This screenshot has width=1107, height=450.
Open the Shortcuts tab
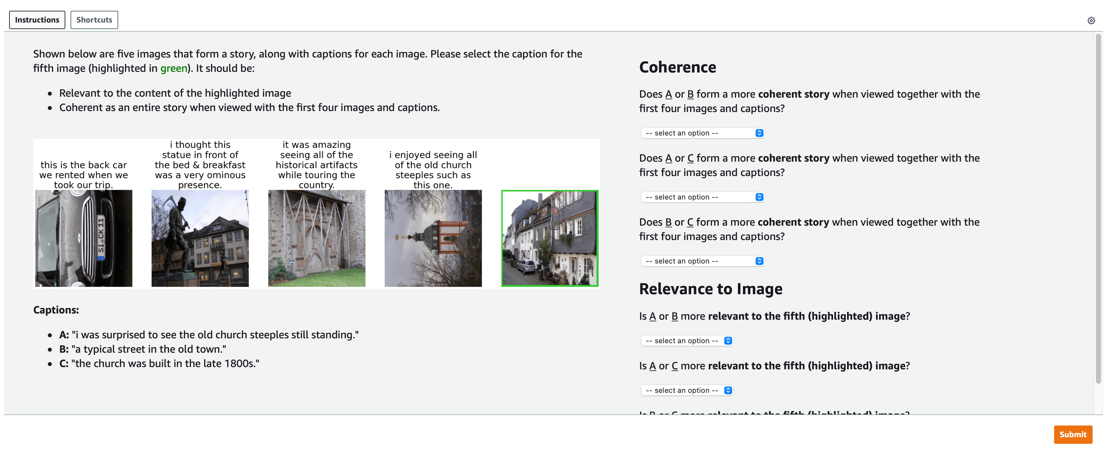pyautogui.click(x=94, y=20)
